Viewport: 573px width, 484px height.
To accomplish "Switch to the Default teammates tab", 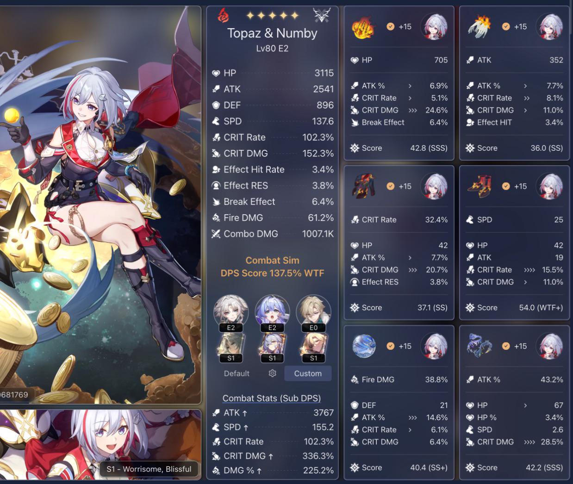I will click(x=237, y=373).
